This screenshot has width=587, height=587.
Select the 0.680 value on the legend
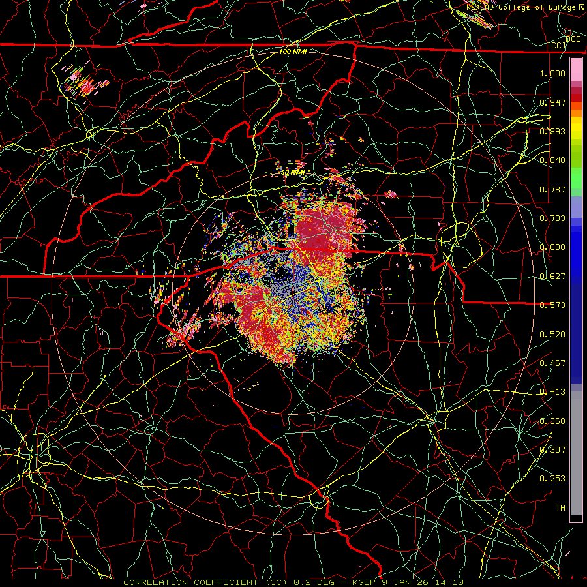point(552,247)
